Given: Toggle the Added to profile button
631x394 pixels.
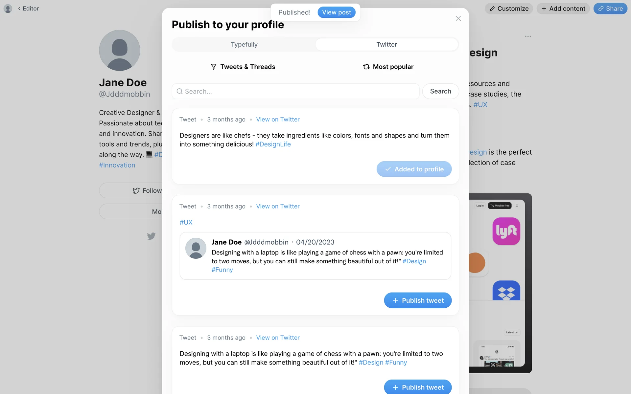Looking at the screenshot, I should (x=414, y=169).
